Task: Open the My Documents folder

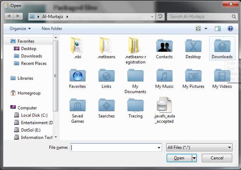Action: (135, 81)
